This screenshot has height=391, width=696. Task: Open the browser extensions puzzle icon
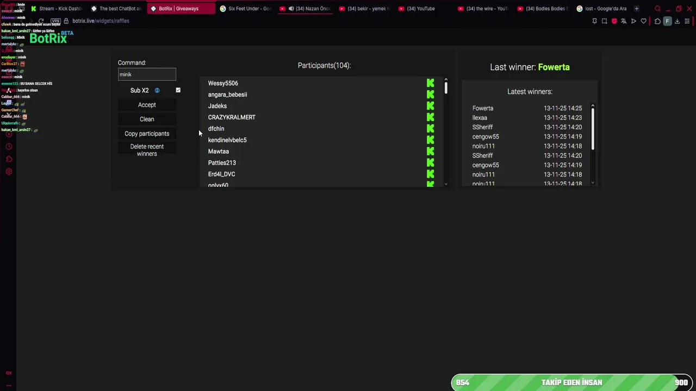[657, 21]
